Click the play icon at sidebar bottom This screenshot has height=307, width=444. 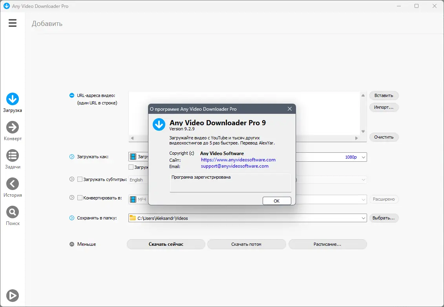(13, 295)
